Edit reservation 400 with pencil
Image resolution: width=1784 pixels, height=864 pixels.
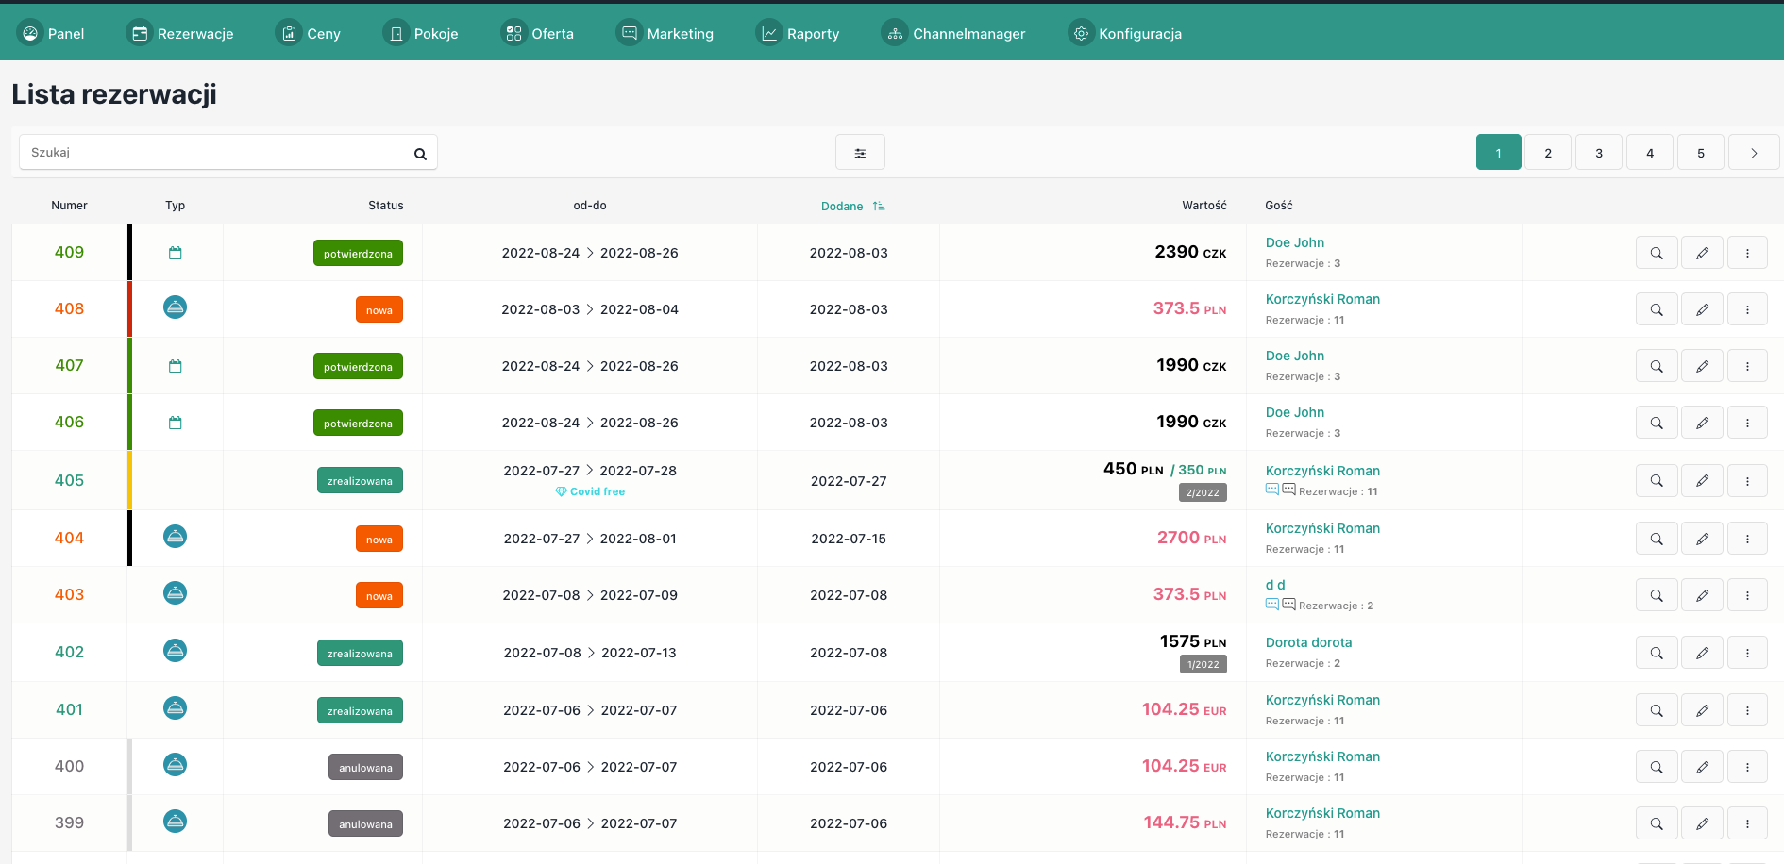tap(1702, 767)
